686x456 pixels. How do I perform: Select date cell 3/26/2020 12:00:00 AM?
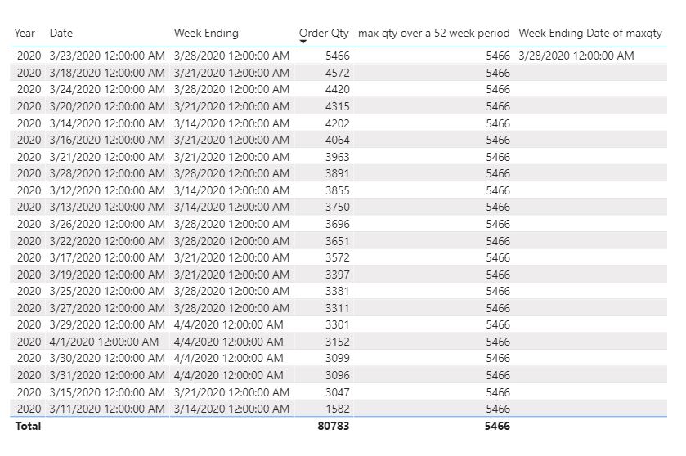[x=107, y=224]
